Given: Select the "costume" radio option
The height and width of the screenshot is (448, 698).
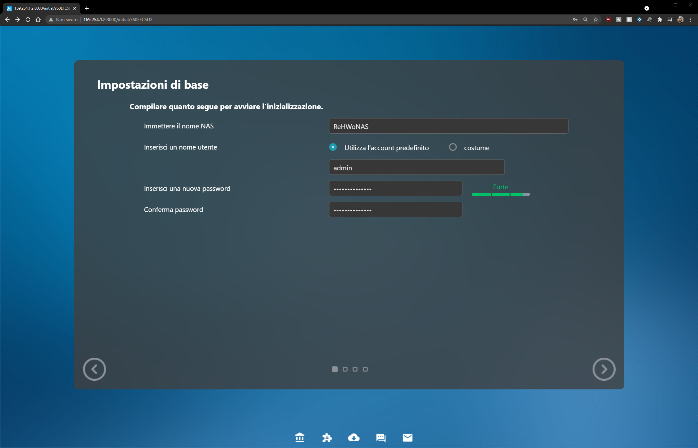Looking at the screenshot, I should (x=453, y=147).
